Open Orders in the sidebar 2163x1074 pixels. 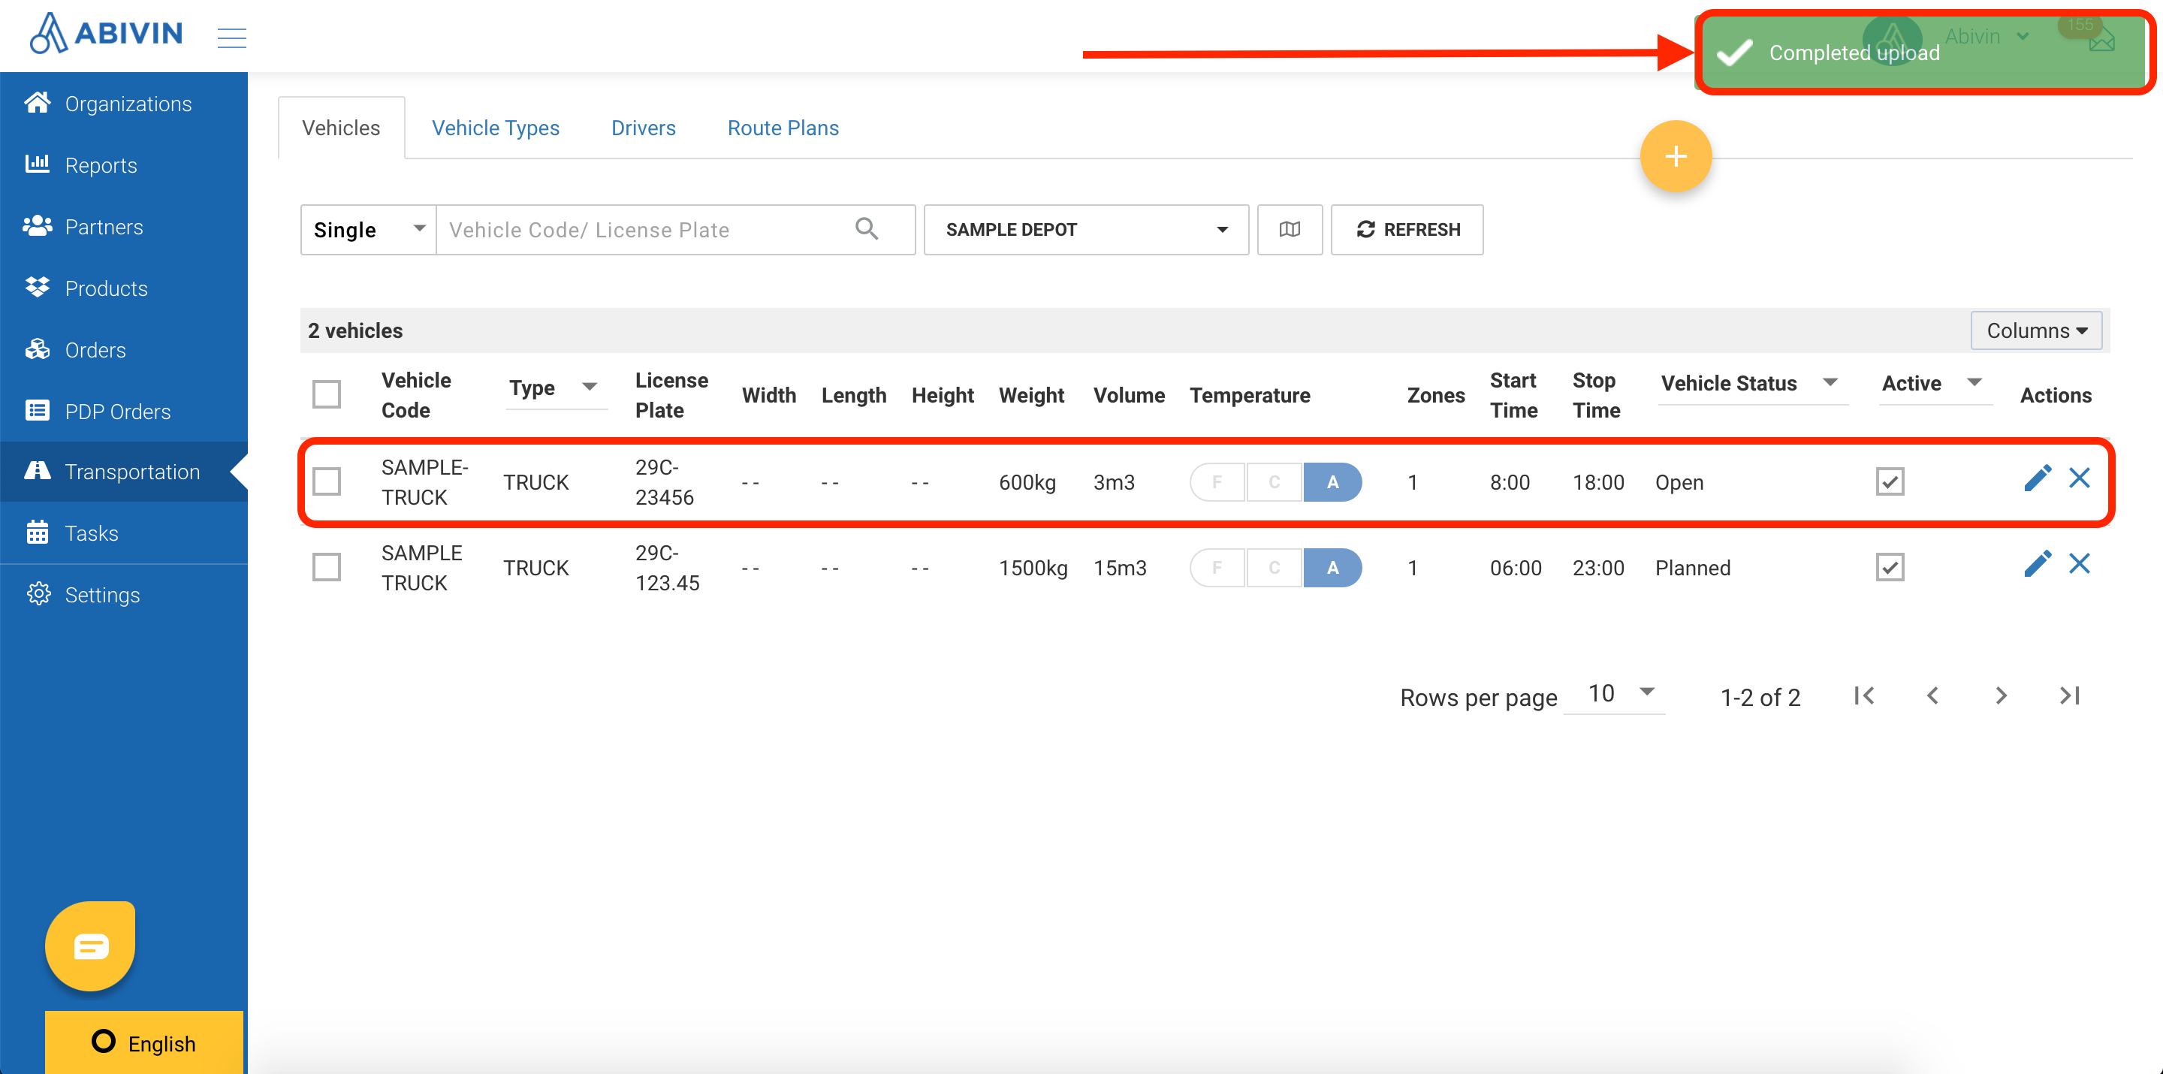[x=95, y=350]
